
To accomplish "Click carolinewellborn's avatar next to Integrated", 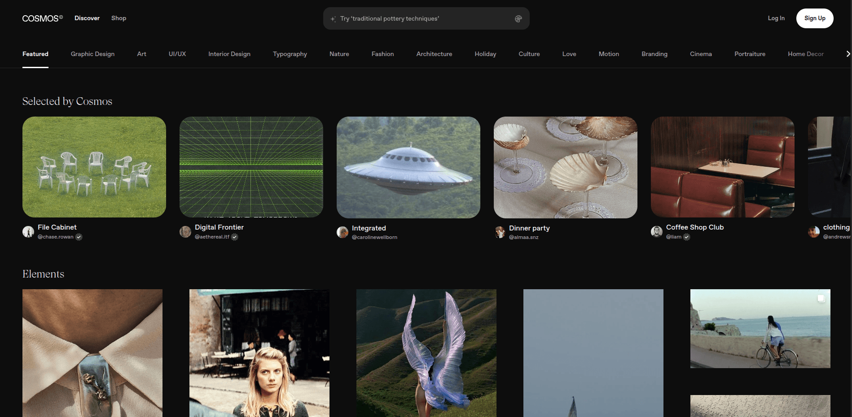I will coord(343,232).
